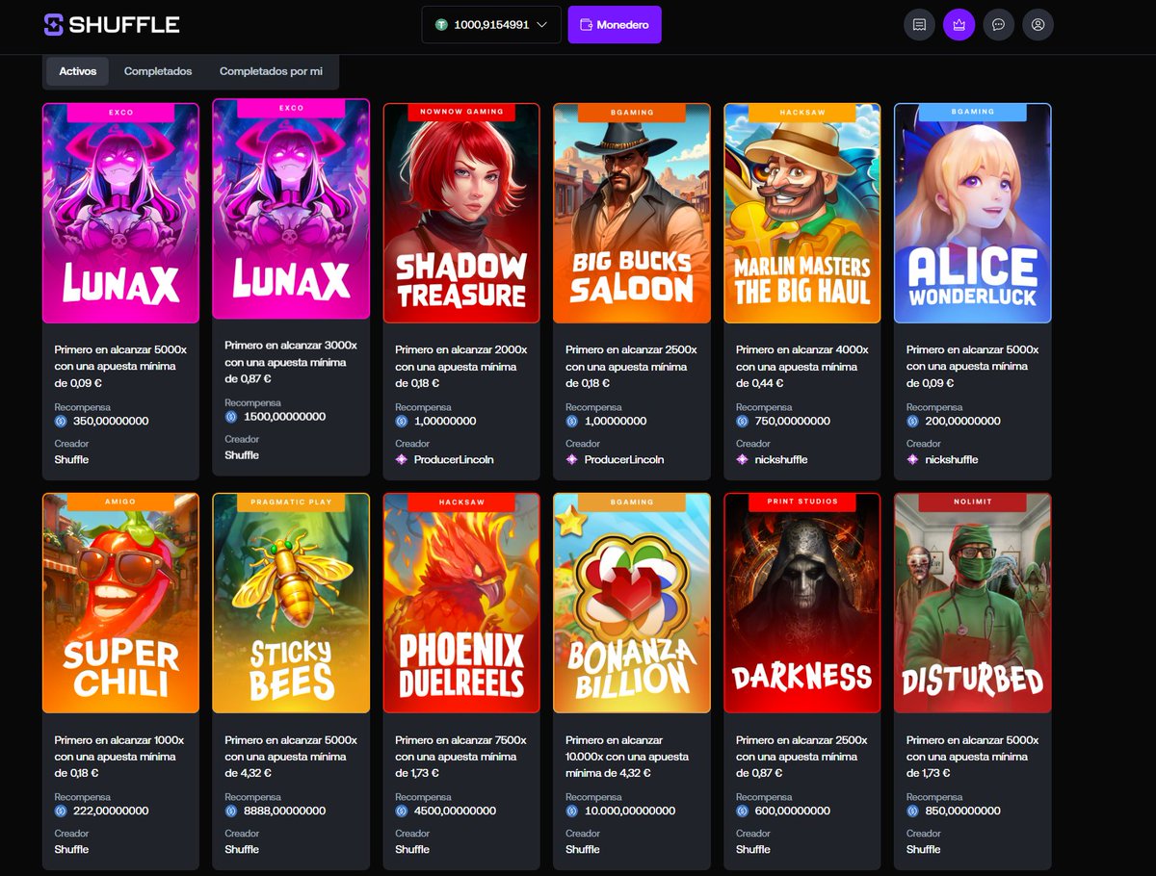Image resolution: width=1156 pixels, height=876 pixels.
Task: Click creator badge icon beside nickshuffle, Marlin Masters
Action: [x=743, y=460]
